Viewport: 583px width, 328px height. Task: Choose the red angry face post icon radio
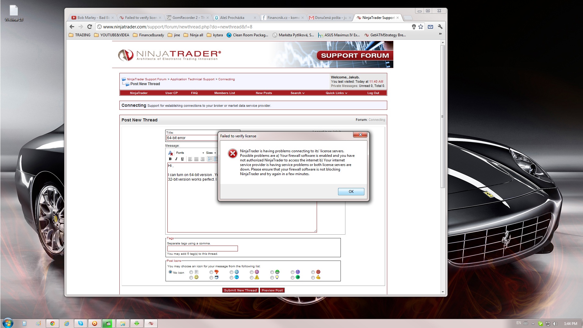[313, 272]
